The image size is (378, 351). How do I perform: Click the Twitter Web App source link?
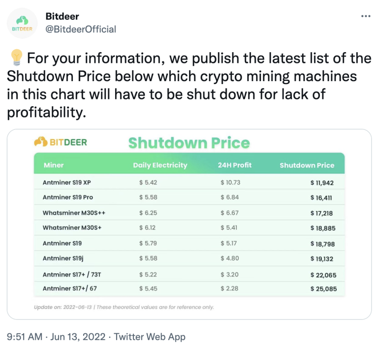pyautogui.click(x=150, y=337)
